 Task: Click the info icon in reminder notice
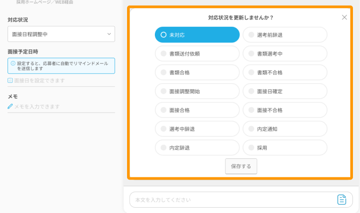tap(13, 63)
